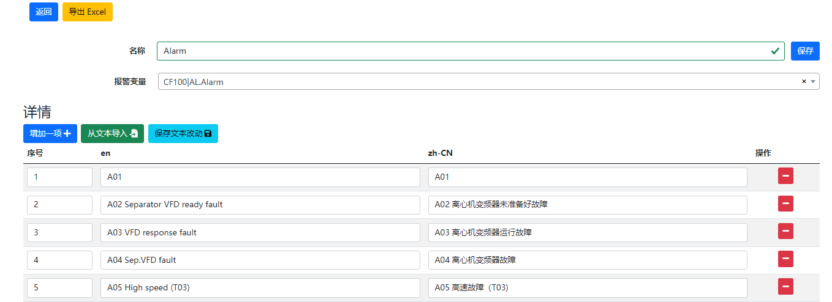Click the 序号 field with value 4
Screen dimensions: 832x302
(59, 260)
